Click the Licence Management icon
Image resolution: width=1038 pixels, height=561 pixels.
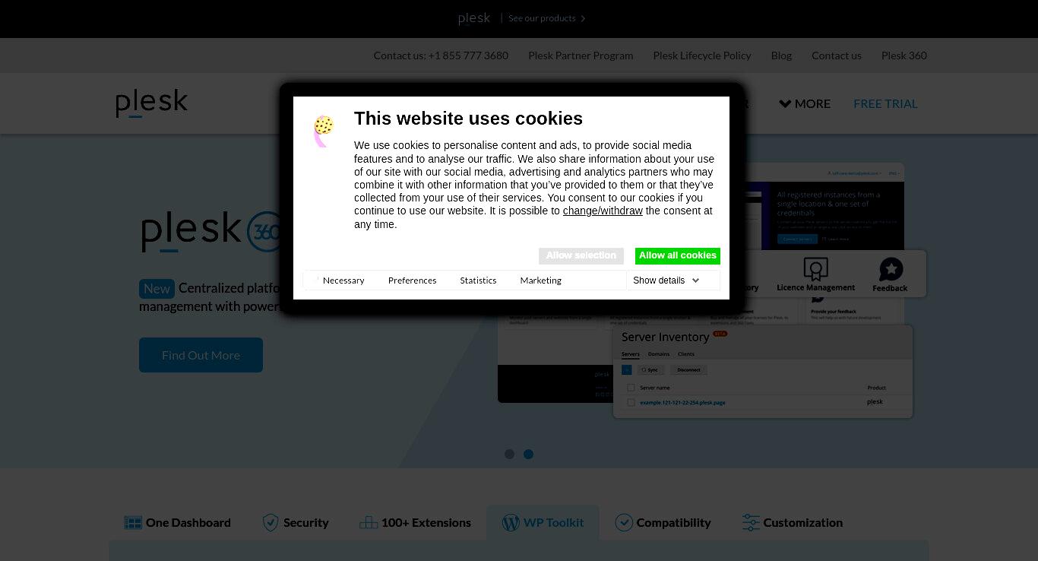(x=815, y=268)
